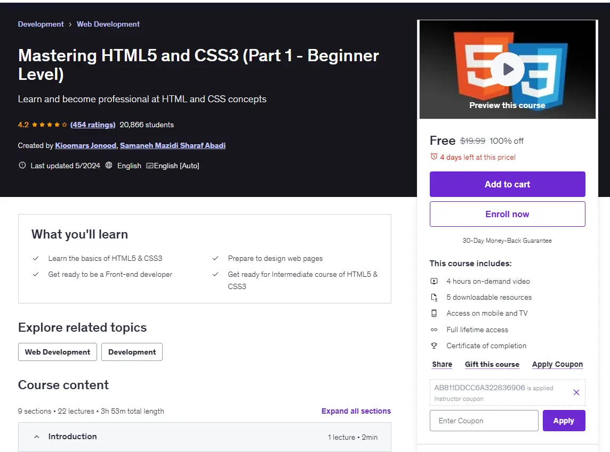This screenshot has width=610, height=452.
Task: Click the course title heading
Action: pyautogui.click(x=198, y=64)
